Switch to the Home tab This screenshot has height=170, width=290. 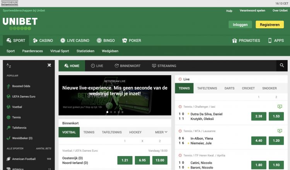point(72,66)
